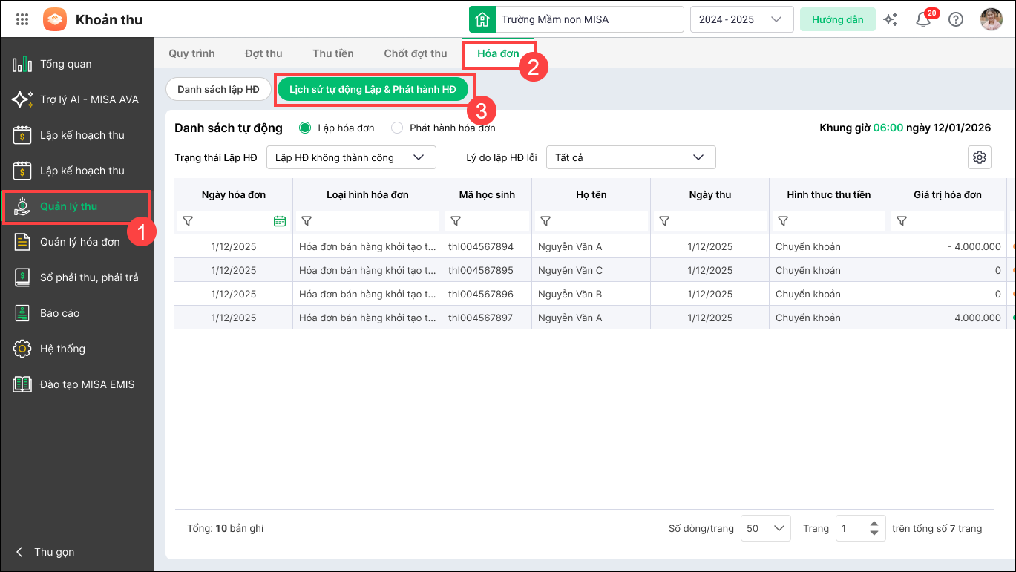Open Báo cáo in the sidebar

click(x=59, y=313)
